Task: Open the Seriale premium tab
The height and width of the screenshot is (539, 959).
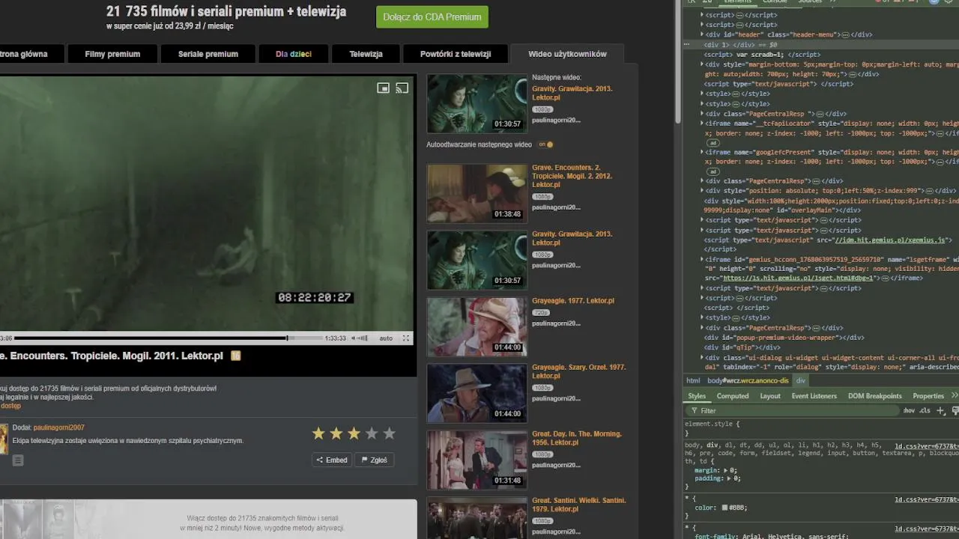Action: pyautogui.click(x=208, y=54)
